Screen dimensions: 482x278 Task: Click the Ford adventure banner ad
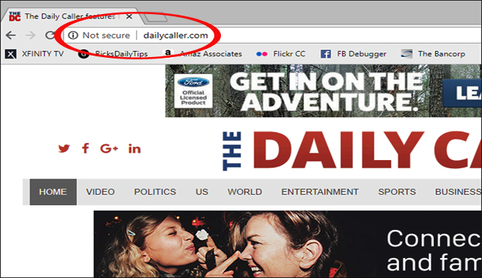pos(323,91)
